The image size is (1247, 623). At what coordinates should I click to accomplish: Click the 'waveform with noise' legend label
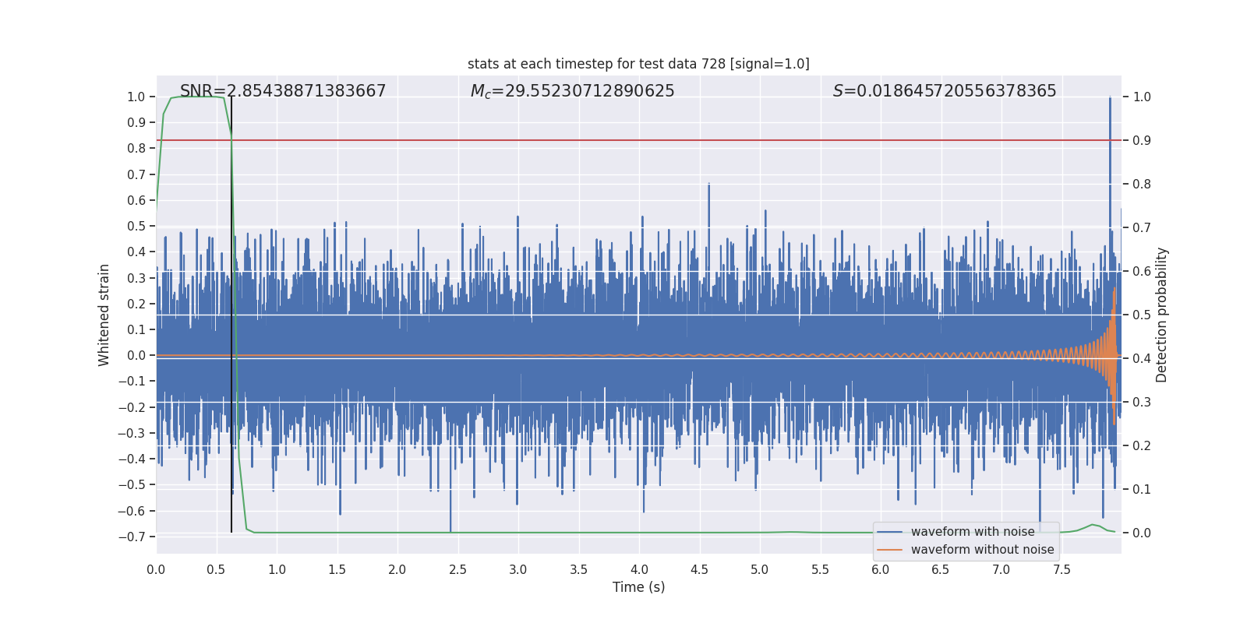(973, 532)
